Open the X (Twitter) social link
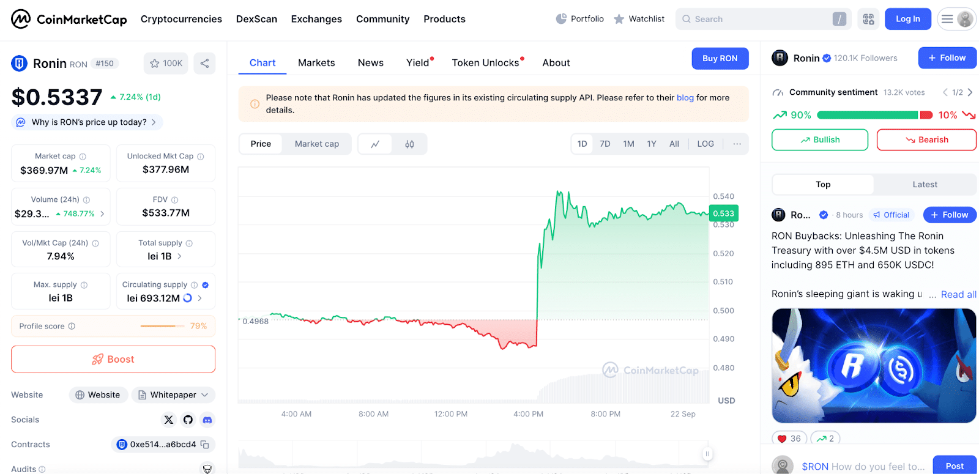Screen dimensions: 979x474 tap(169, 420)
